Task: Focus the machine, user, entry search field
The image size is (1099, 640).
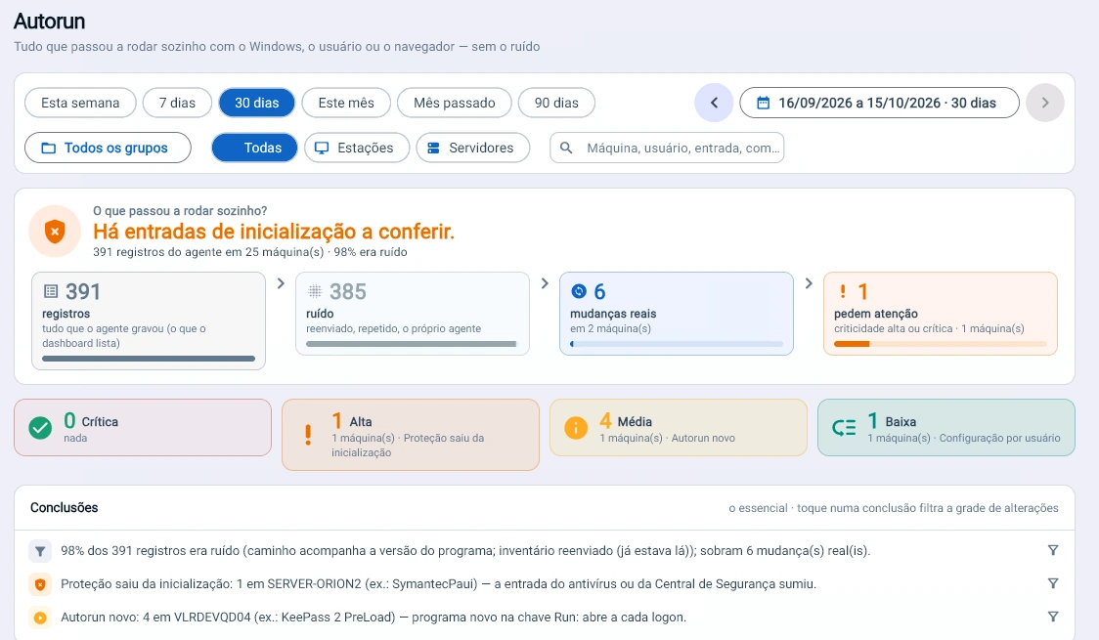Action: [x=667, y=148]
